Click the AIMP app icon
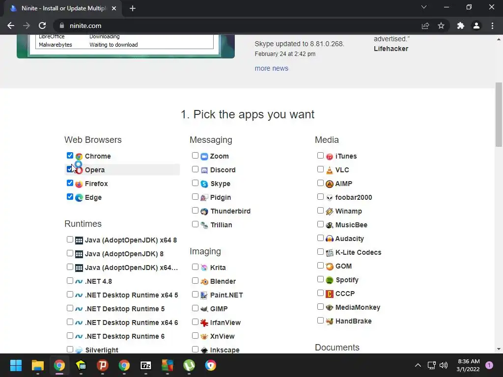 click(x=330, y=184)
